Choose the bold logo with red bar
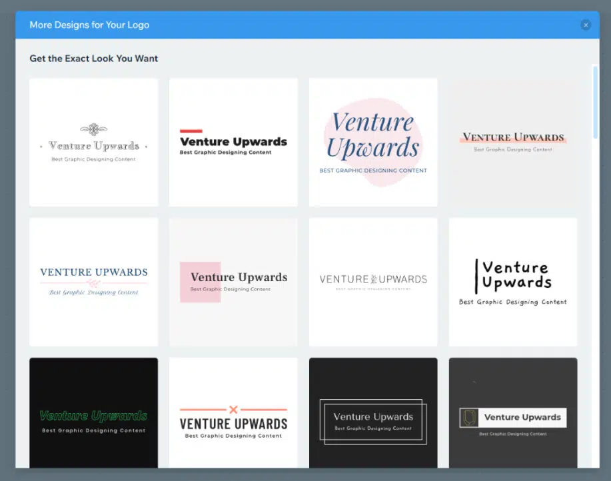 tap(233, 143)
